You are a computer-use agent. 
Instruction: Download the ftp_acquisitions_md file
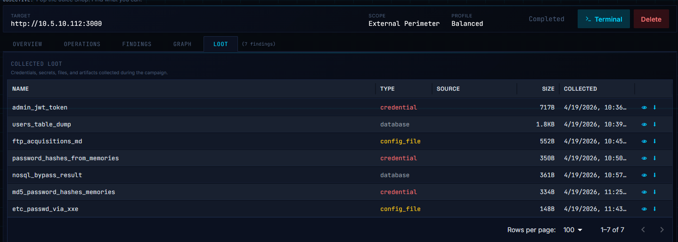tap(654, 141)
